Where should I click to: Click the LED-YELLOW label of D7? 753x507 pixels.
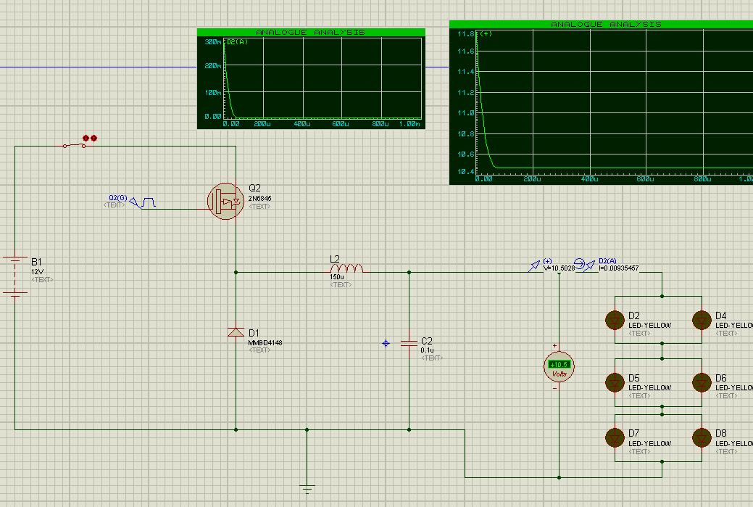click(x=650, y=444)
